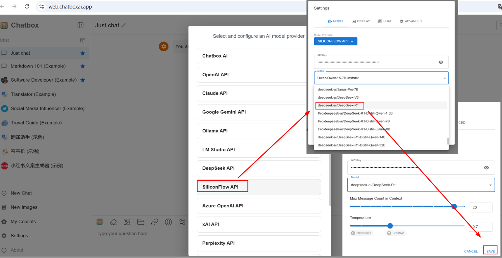Switch to the DISPLAY settings tab
502x258 pixels.
(361, 21)
